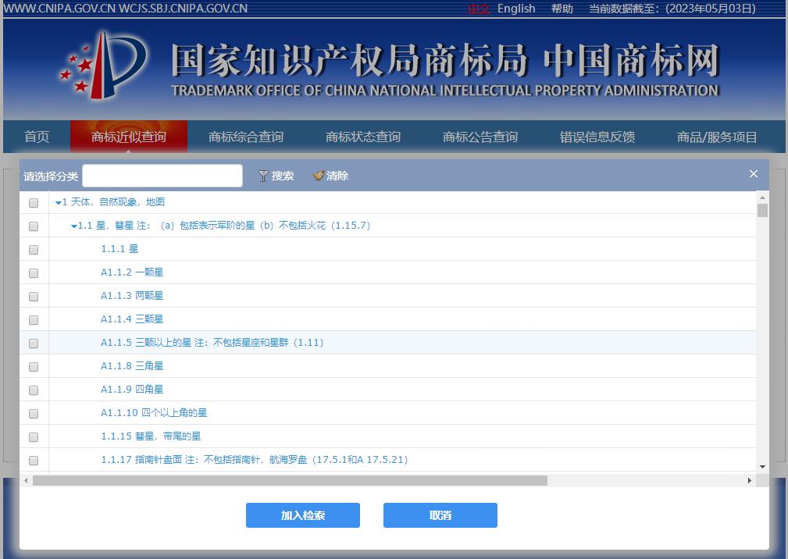Check the A1.1.10 四个以上角的星 checkbox

[x=34, y=413]
